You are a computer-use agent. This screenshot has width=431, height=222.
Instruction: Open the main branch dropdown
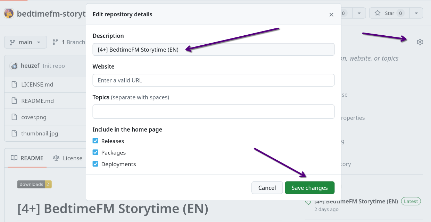click(25, 42)
